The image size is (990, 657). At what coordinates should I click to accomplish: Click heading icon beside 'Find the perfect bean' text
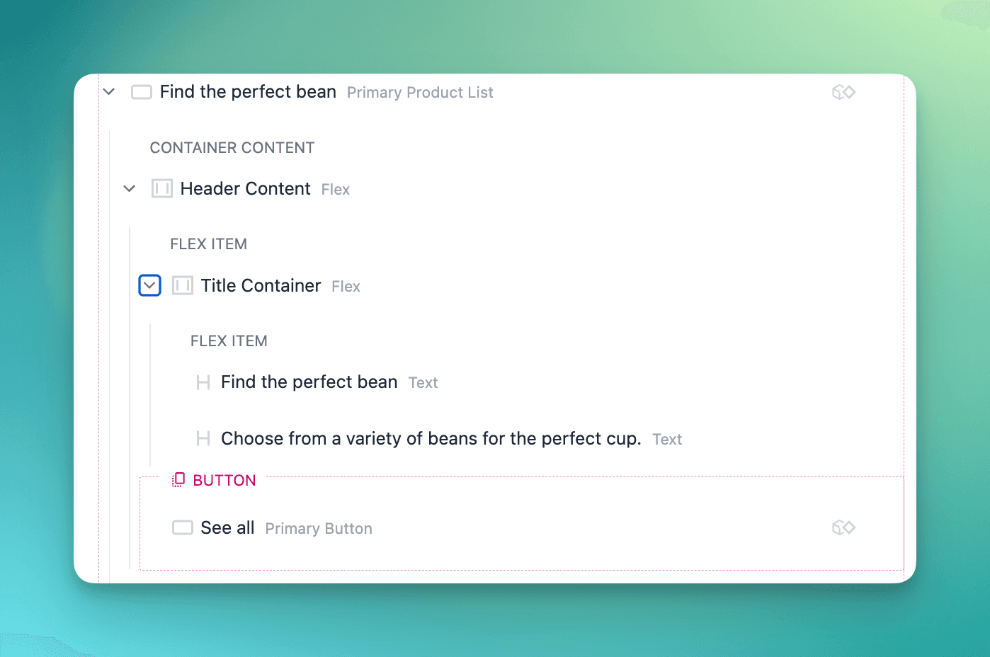[x=203, y=383]
